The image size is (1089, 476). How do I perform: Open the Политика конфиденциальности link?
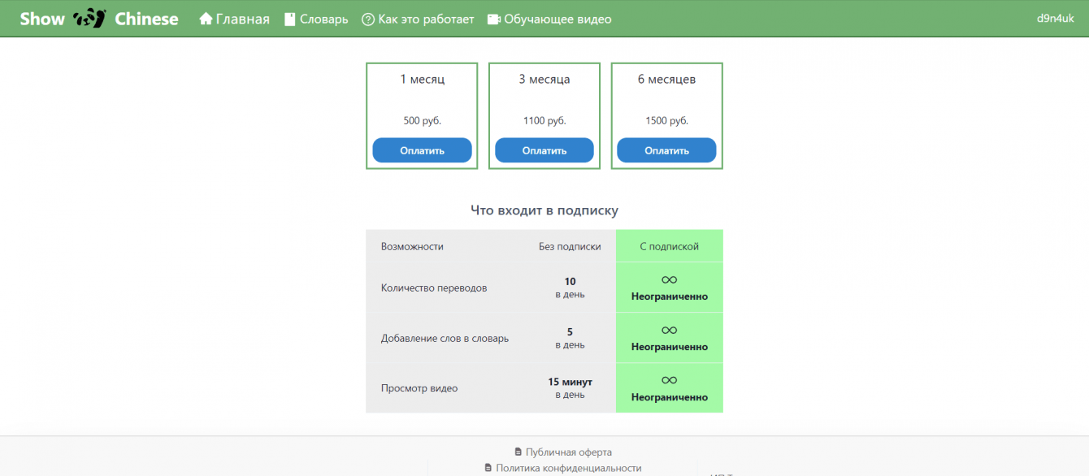tap(568, 468)
